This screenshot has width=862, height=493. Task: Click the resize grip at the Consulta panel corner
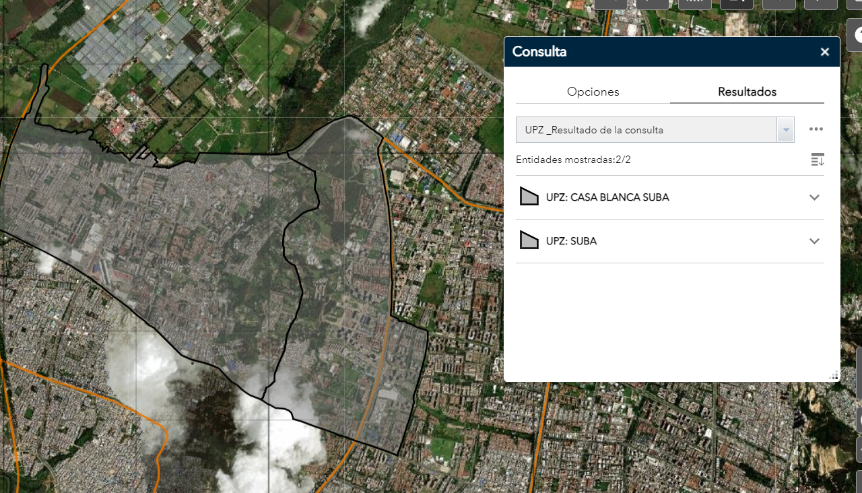(834, 376)
